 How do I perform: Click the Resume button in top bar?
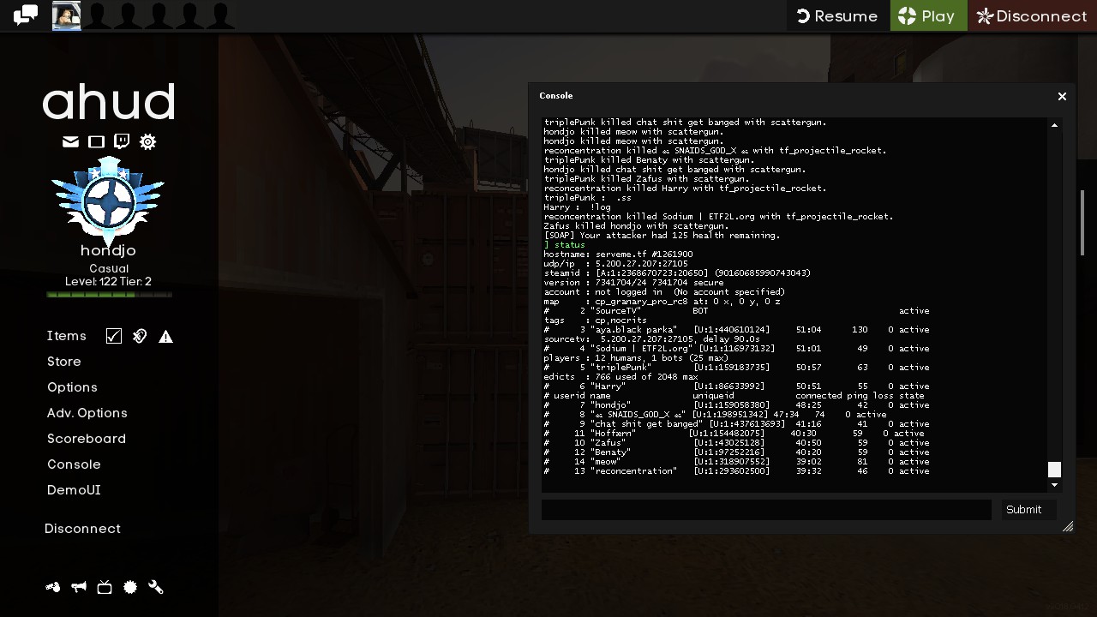(837, 15)
